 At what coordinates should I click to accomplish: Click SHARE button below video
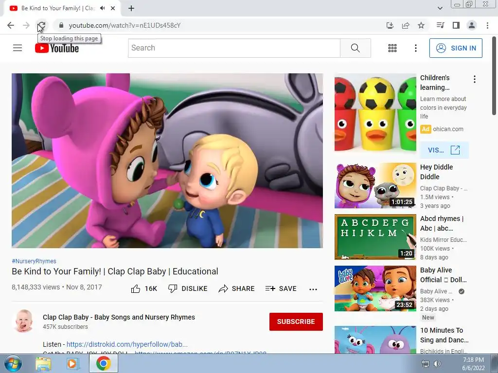coord(237,288)
